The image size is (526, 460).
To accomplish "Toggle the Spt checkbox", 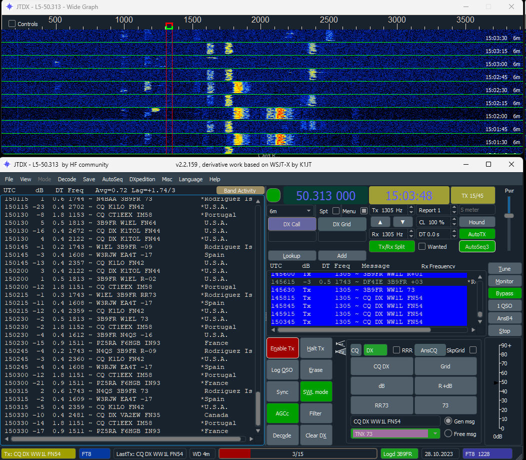I will tap(336, 211).
